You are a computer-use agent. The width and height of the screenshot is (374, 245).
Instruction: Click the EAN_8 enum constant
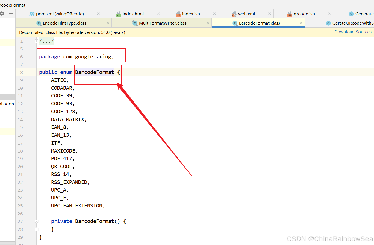(x=58, y=127)
